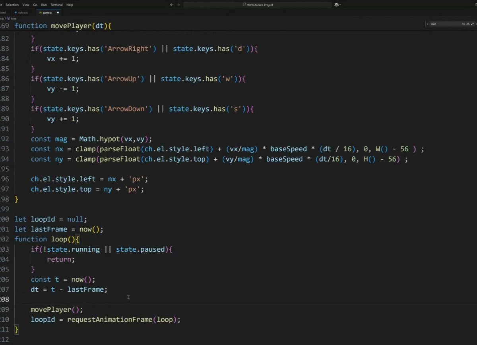
Task: Switch to the style.css tab
Action: (x=23, y=12)
